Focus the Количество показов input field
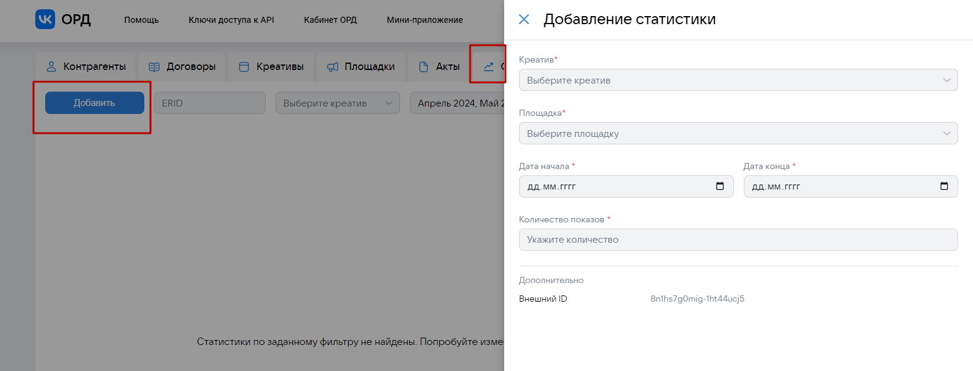 click(x=738, y=240)
